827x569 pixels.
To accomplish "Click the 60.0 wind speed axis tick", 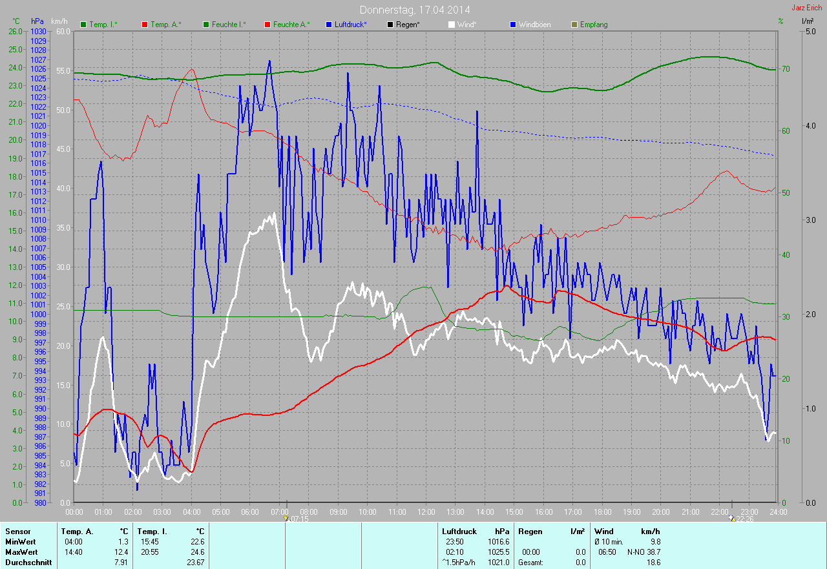I will coord(63,31).
